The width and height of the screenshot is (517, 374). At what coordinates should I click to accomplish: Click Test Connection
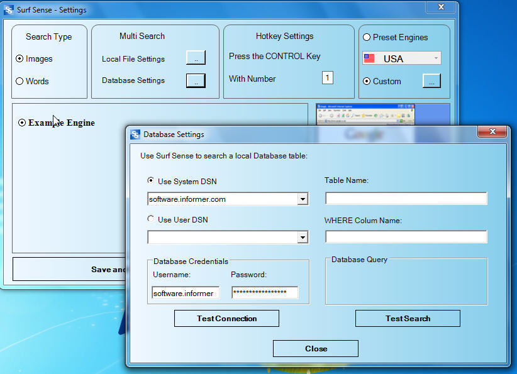(x=226, y=318)
